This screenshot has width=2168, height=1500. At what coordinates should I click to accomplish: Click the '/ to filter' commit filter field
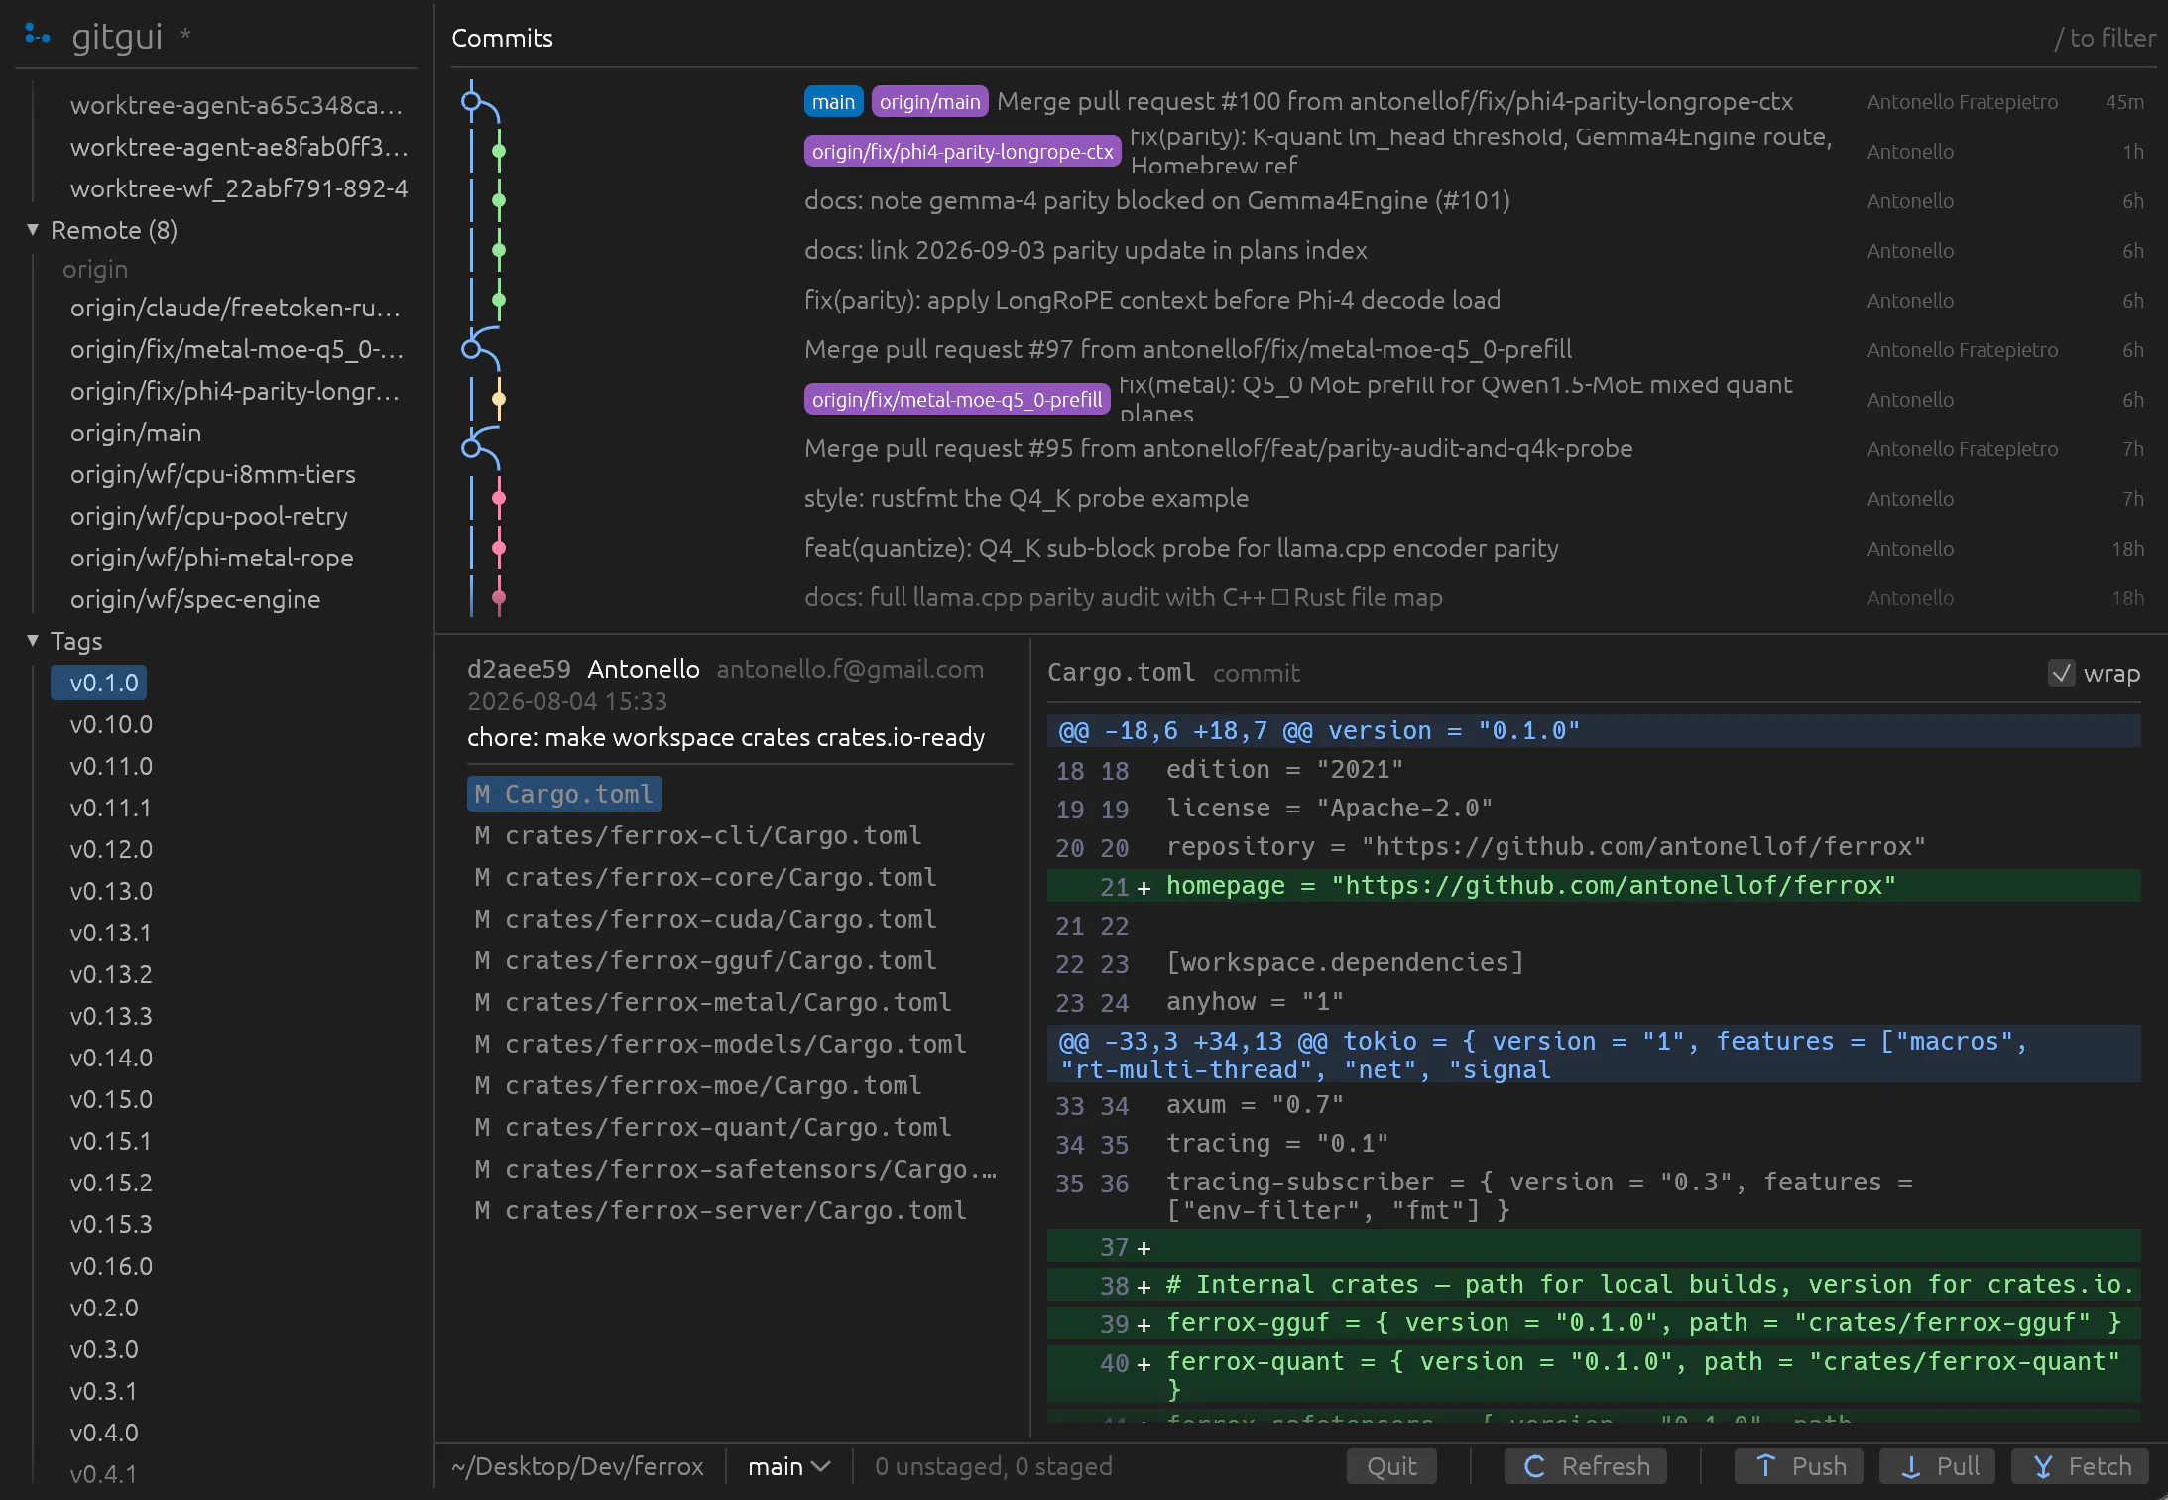tap(2105, 38)
